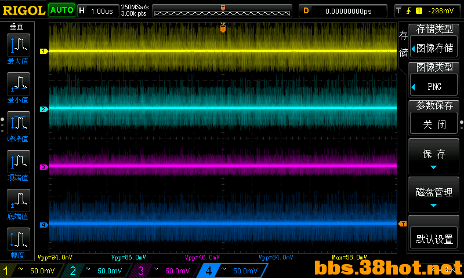Click the 存储 storage menu tab
464x278 pixels.
click(403, 43)
